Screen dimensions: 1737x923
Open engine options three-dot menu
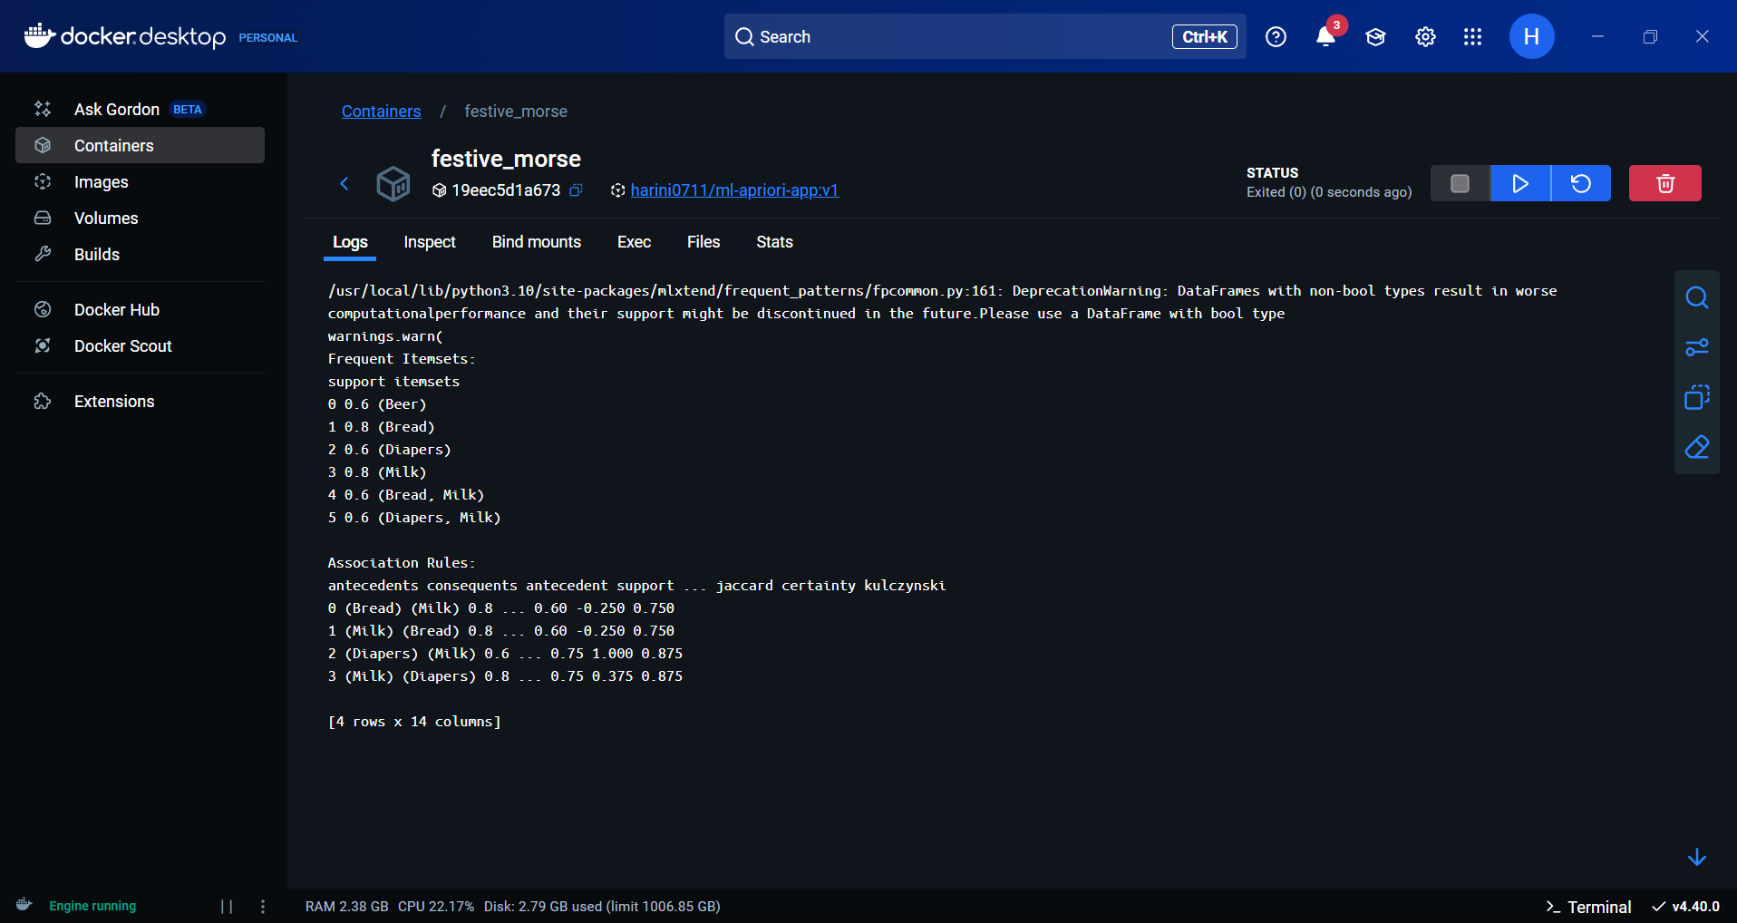point(263,907)
